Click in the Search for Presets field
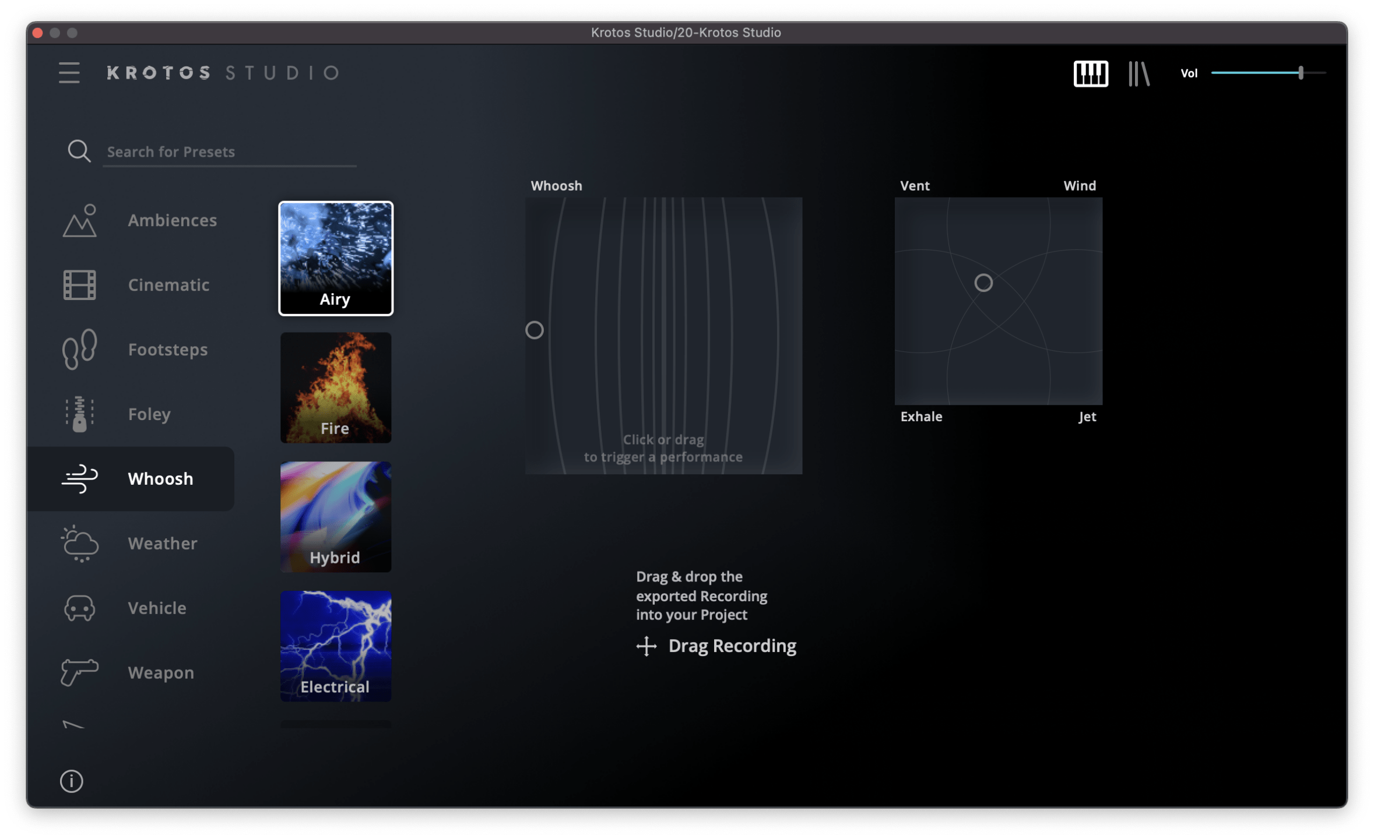The height and width of the screenshot is (839, 1374). point(230,151)
